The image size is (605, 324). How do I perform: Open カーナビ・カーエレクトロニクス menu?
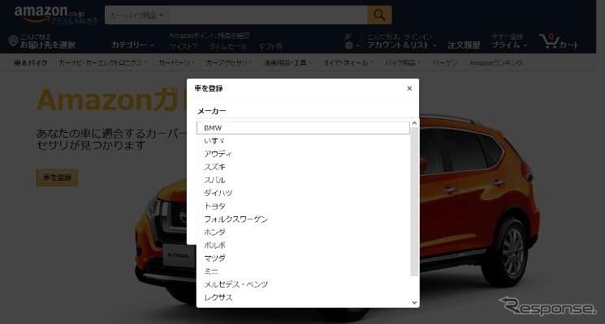tap(102, 62)
